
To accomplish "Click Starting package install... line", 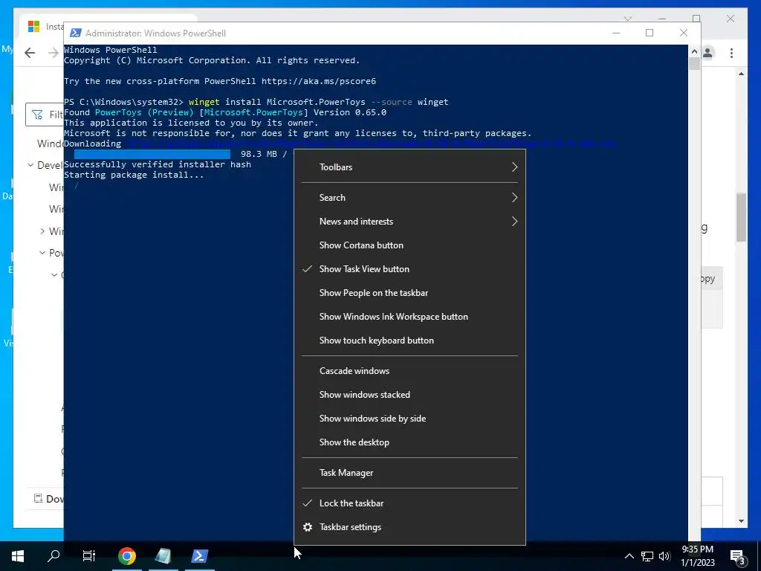I will [x=134, y=175].
